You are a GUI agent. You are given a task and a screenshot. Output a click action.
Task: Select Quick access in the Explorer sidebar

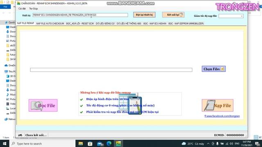(10, 22)
